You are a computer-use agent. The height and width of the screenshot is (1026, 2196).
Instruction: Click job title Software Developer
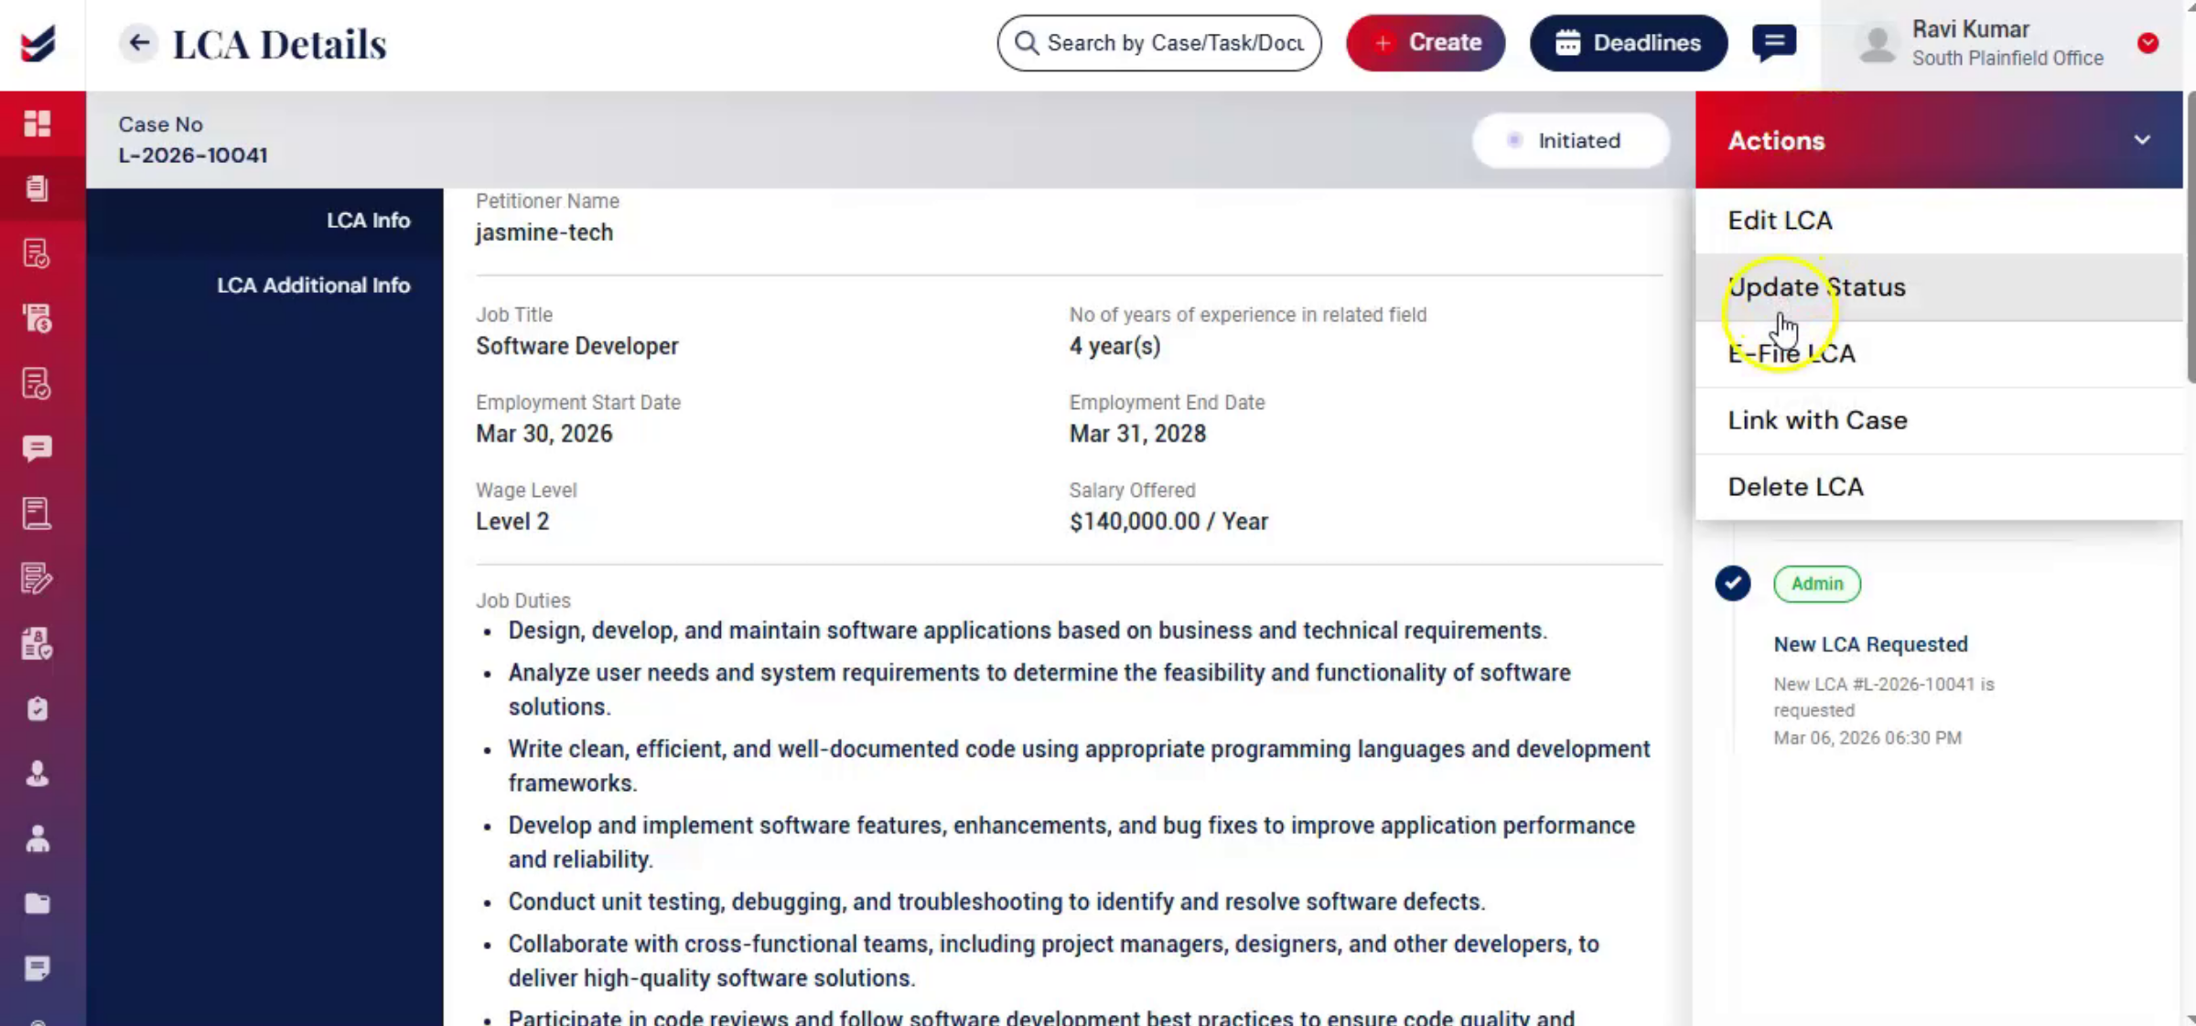(576, 346)
